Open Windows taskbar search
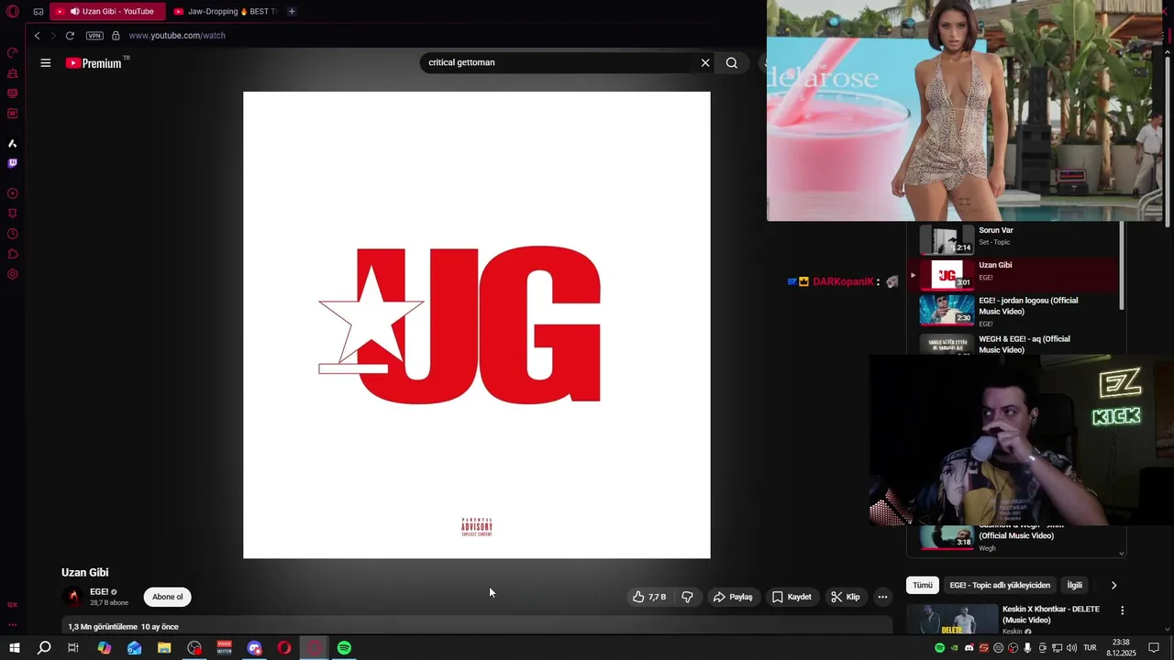 coord(44,648)
